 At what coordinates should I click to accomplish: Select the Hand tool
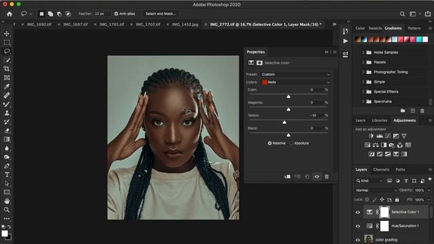(x=7, y=201)
